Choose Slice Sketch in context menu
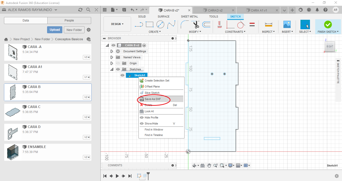The width and height of the screenshot is (342, 181). point(161,93)
